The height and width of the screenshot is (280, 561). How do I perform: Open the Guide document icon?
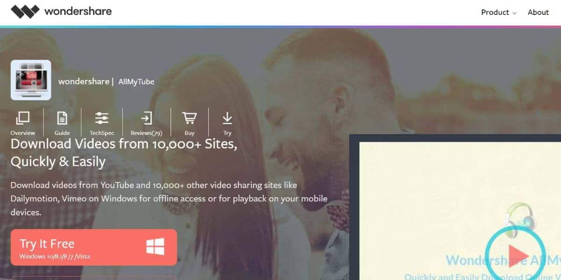(x=62, y=118)
